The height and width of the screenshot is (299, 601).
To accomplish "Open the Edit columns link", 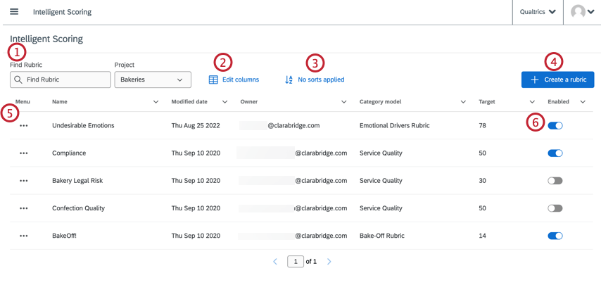I will point(234,79).
